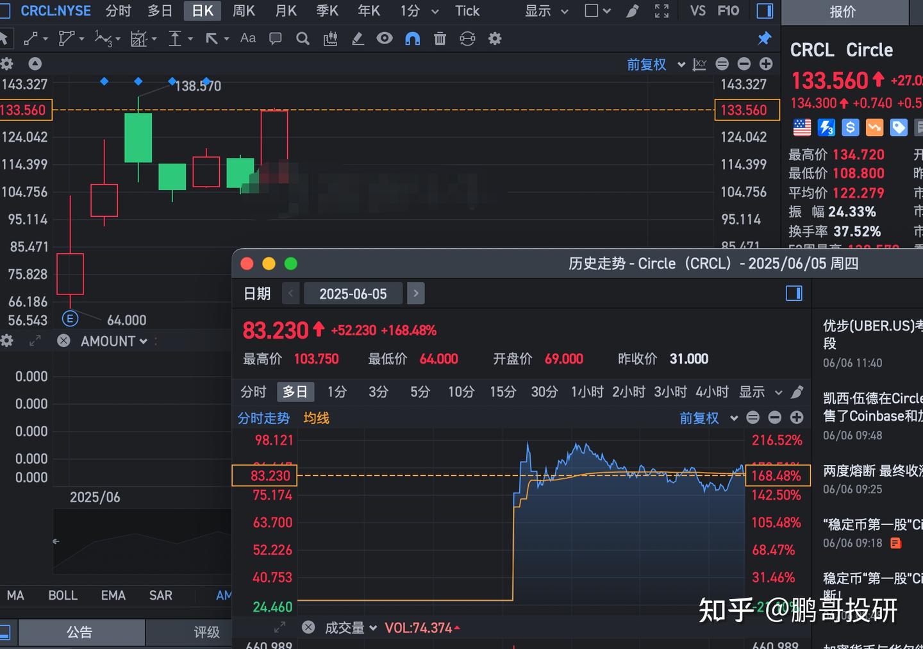
Task: Go to next date in history window
Action: click(416, 294)
